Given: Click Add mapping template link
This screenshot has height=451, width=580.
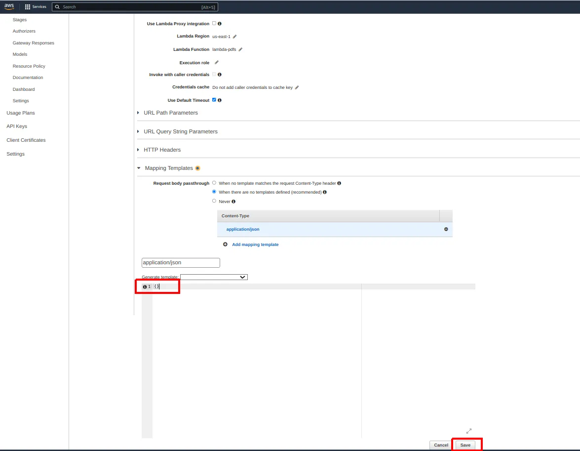Looking at the screenshot, I should pos(255,245).
